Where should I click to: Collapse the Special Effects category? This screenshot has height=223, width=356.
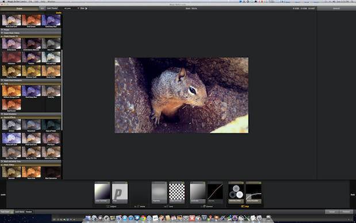pyautogui.click(x=30, y=118)
